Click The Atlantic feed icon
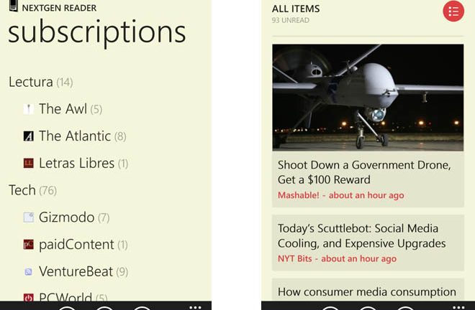 (29, 136)
